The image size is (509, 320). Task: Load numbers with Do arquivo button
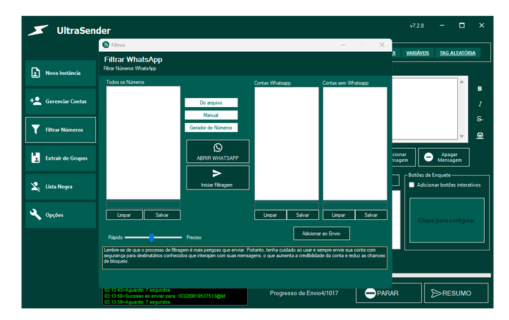click(211, 103)
